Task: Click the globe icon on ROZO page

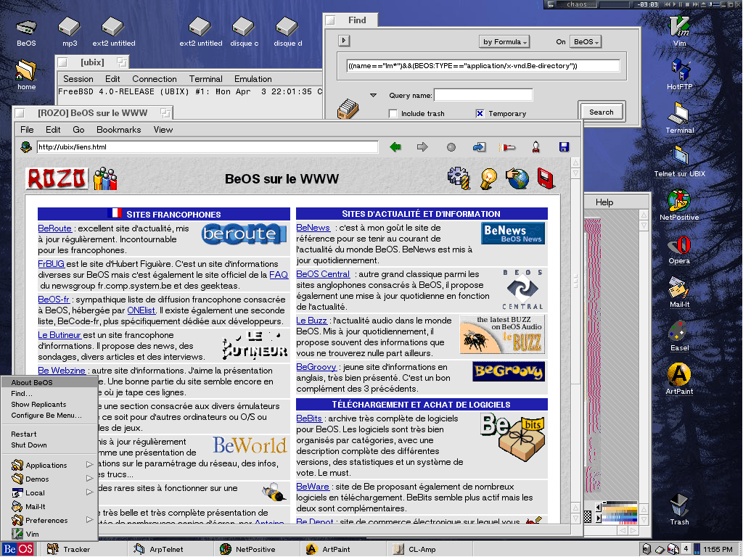Action: pyautogui.click(x=517, y=178)
